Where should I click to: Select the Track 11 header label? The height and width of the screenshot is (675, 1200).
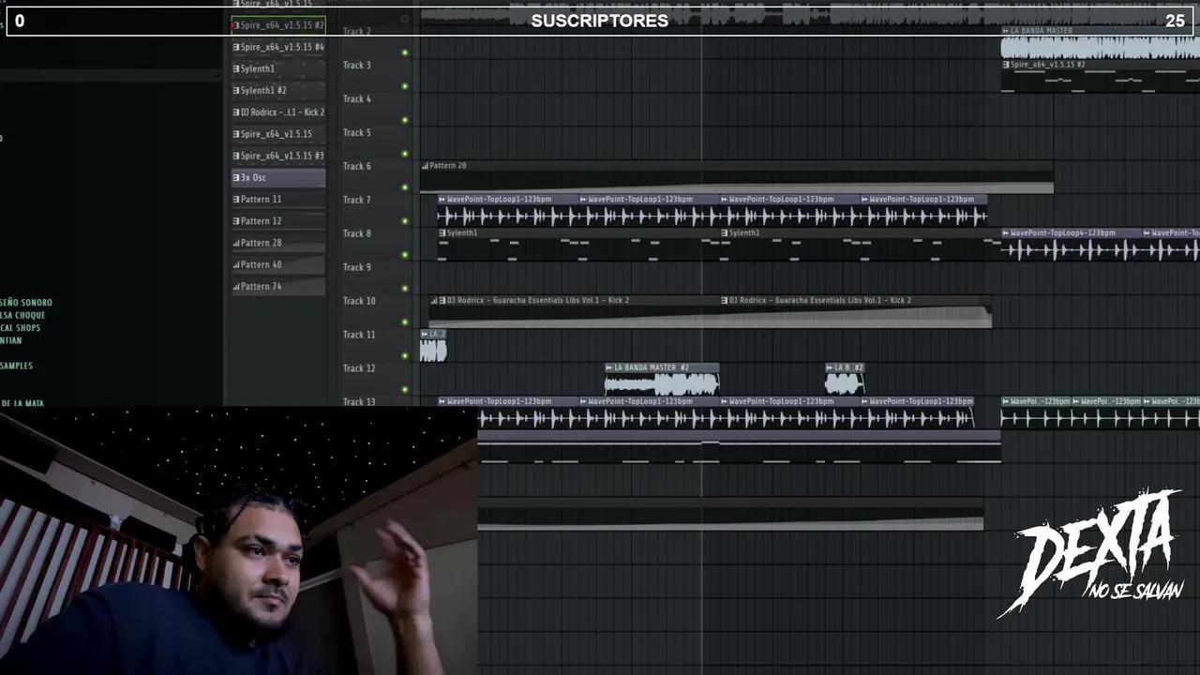click(x=359, y=335)
